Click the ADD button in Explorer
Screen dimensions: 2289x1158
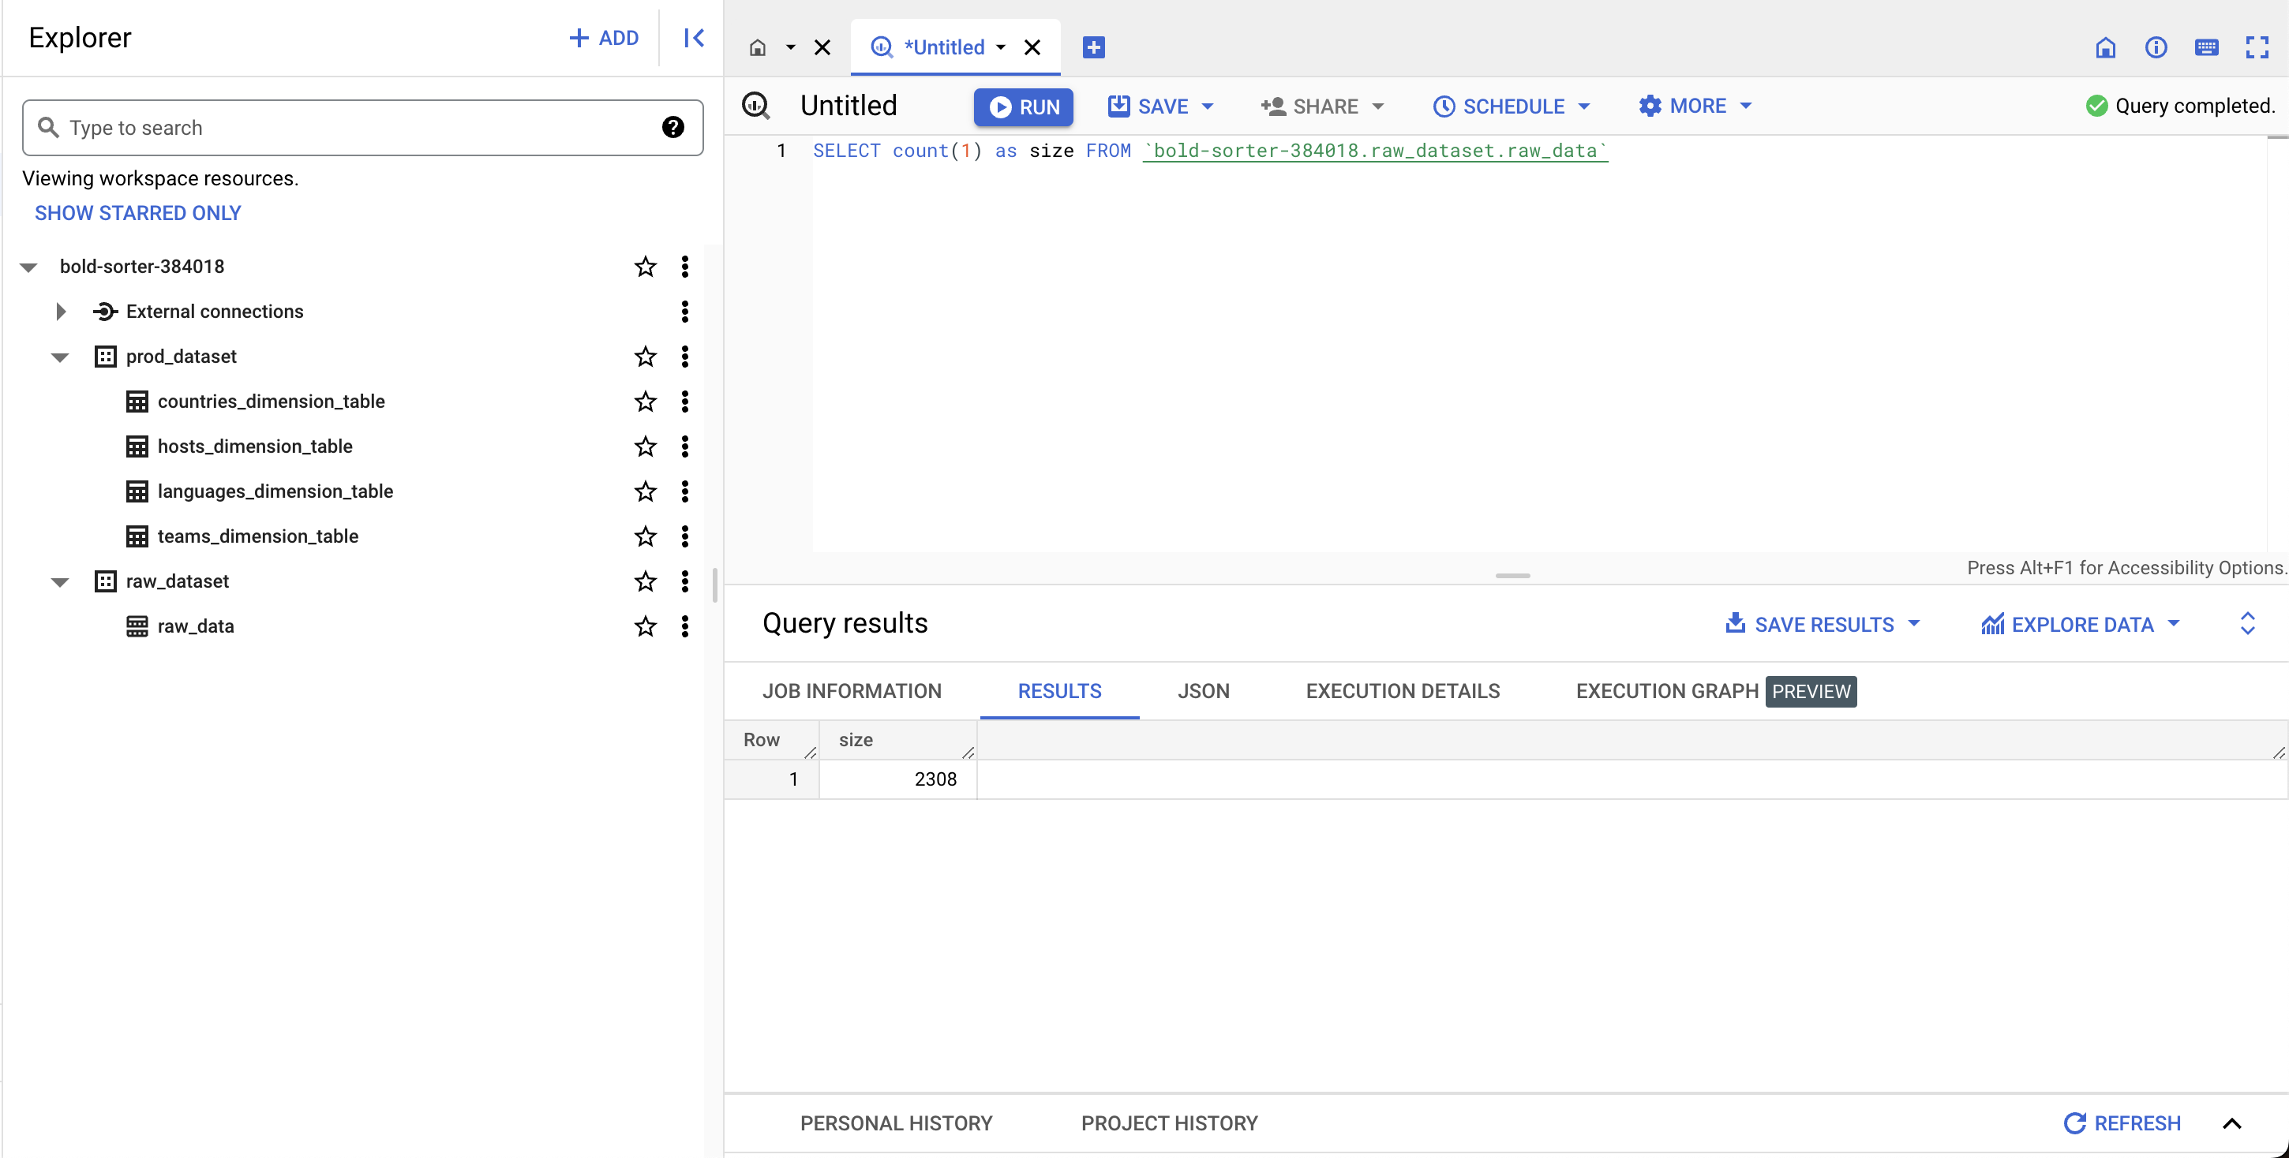click(603, 39)
